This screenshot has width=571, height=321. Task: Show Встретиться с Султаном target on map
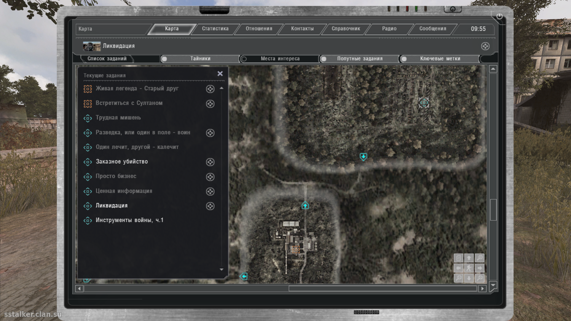[210, 104]
